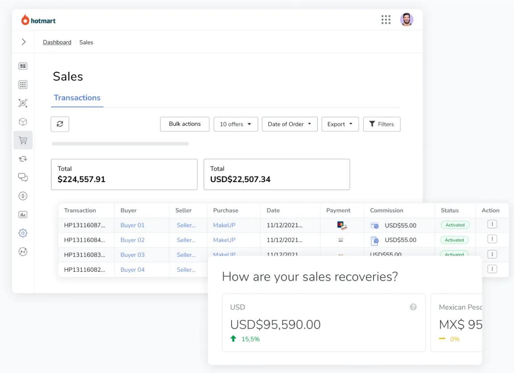The height and width of the screenshot is (373, 514).
Task: Open the Export dropdown
Action: (x=340, y=124)
